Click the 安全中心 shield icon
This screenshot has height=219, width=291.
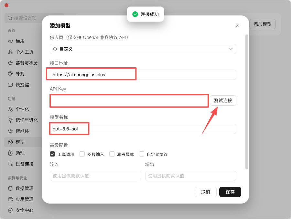(10, 210)
